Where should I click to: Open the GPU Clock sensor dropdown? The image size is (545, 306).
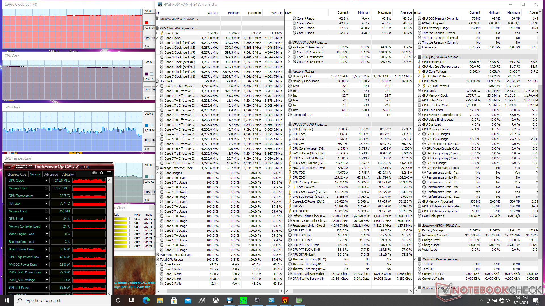pyautogui.click(x=47, y=180)
